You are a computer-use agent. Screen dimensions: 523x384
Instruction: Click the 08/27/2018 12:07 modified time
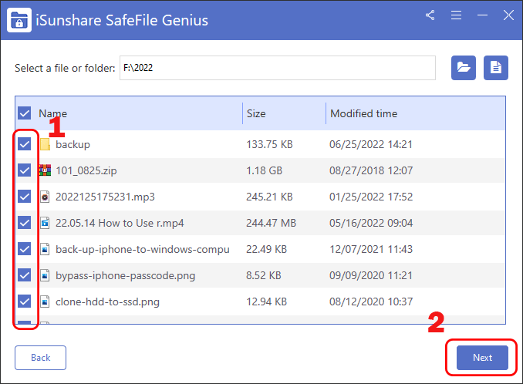(x=371, y=170)
